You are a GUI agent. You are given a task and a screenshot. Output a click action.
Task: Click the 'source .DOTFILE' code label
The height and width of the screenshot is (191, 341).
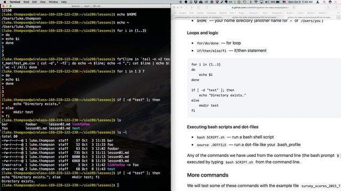tap(212, 145)
